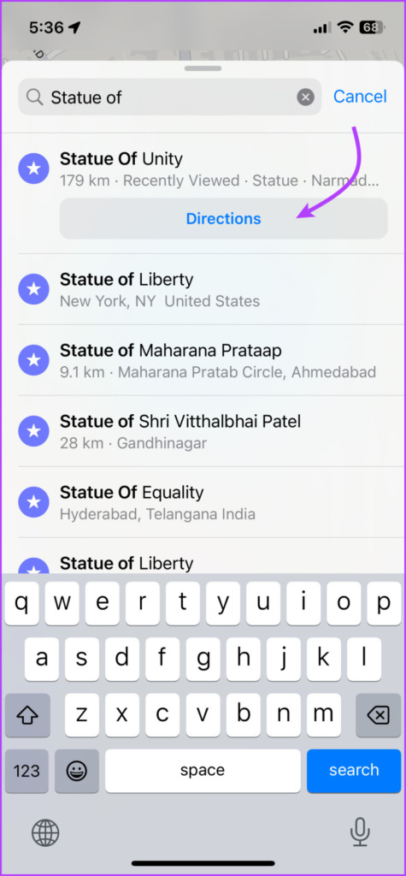Select Statue of Liberty in New York
Screen dimensions: 406x876
[x=203, y=289]
